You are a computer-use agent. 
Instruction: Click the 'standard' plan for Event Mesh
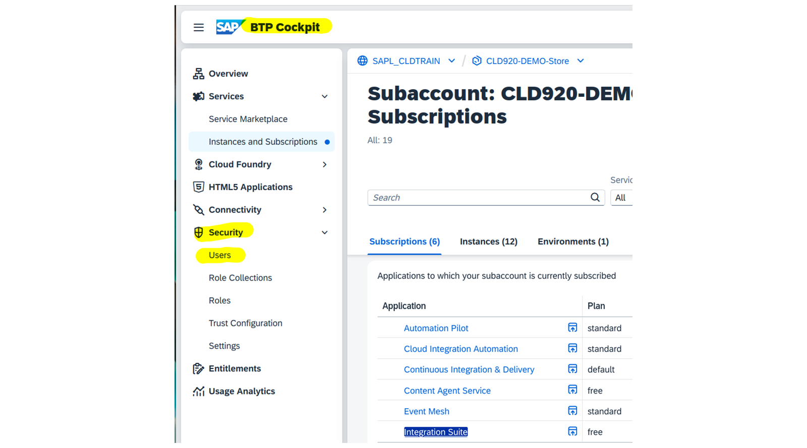[x=604, y=412]
